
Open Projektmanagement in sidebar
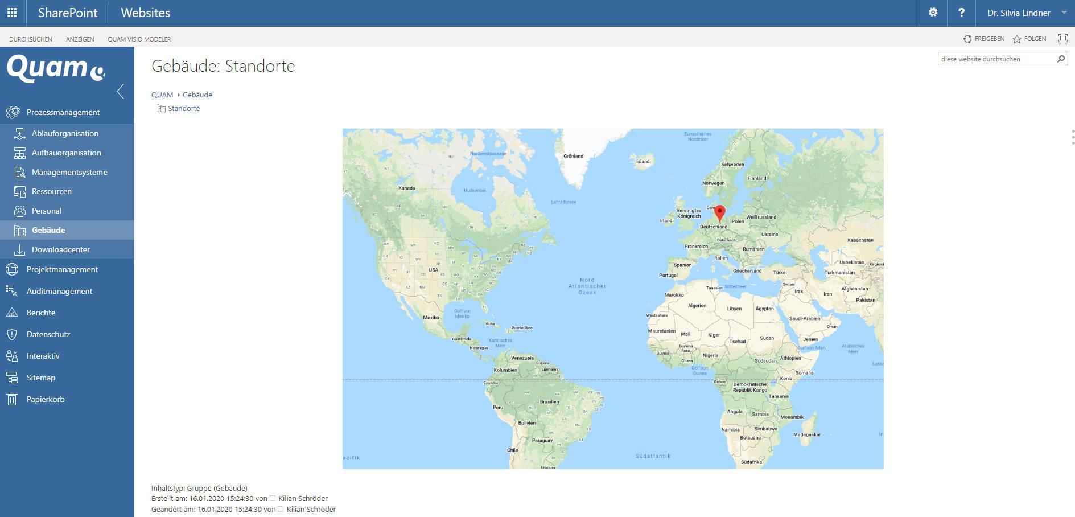62,269
